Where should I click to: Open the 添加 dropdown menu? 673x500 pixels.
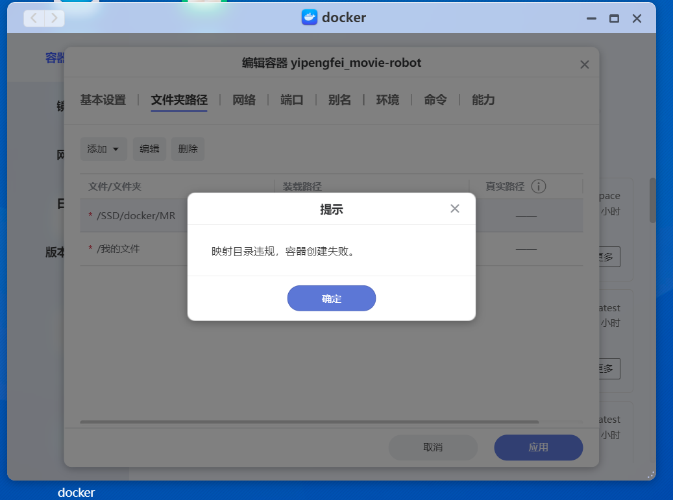[x=103, y=149]
